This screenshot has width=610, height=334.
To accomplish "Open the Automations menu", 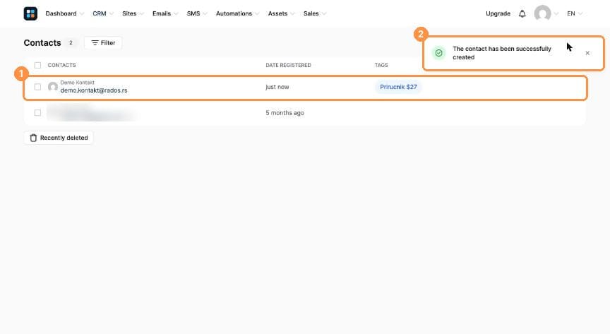I will pos(238,13).
